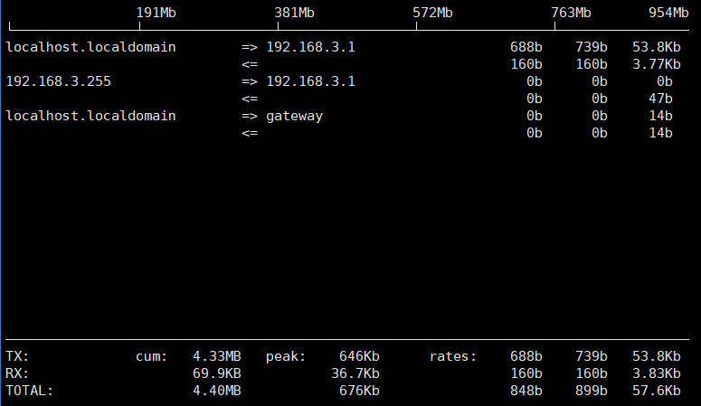The image size is (701, 406).
Task: Click the RX label in the summary
Action: coord(17,373)
